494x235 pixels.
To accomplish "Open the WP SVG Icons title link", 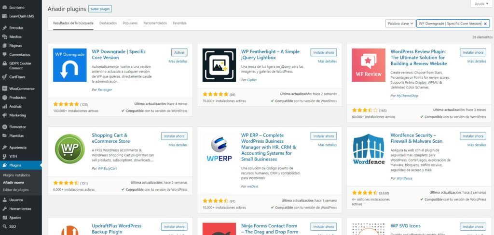I will tap(405, 226).
